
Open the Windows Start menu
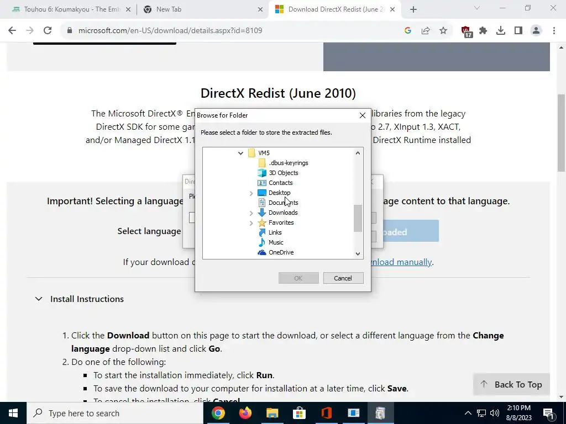13,413
